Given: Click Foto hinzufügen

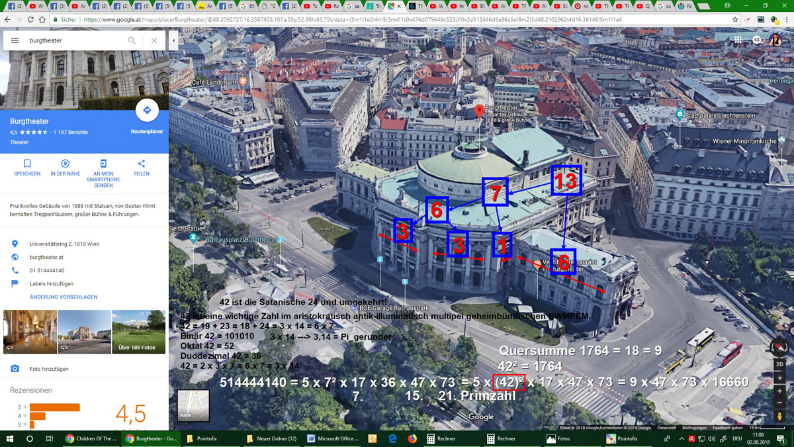Looking at the screenshot, I should click(49, 369).
